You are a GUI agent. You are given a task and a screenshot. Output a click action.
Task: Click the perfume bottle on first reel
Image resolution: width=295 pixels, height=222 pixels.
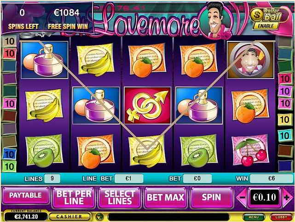point(45,60)
